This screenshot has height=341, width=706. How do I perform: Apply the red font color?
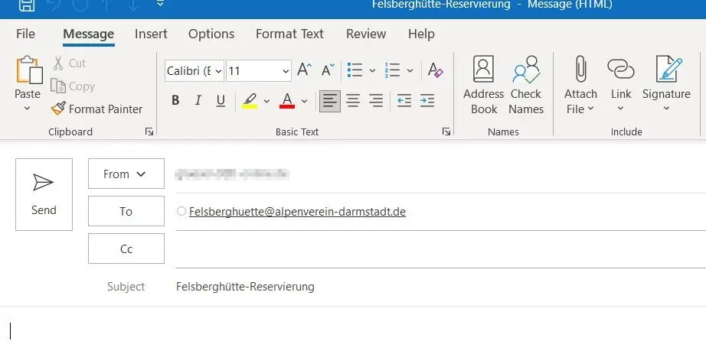click(287, 100)
